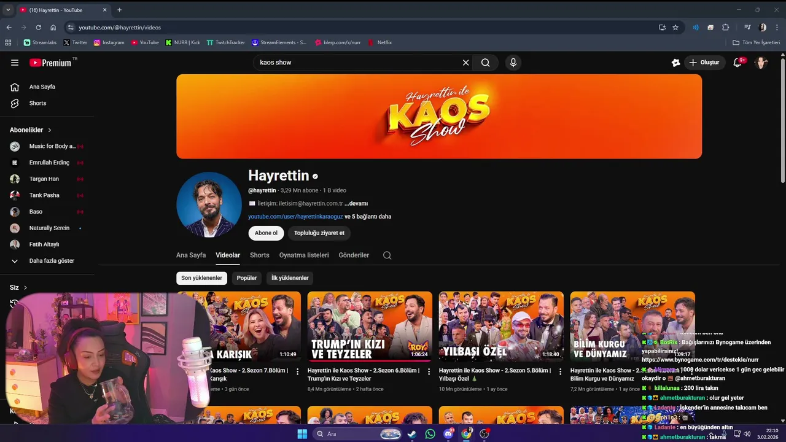Click the install app icon in the address bar
This screenshot has height=442, width=786.
point(662,27)
